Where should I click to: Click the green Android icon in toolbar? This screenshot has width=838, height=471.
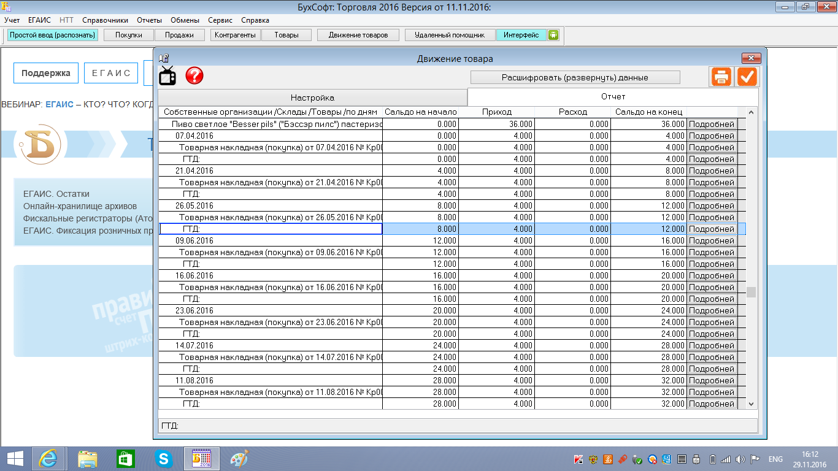(553, 35)
